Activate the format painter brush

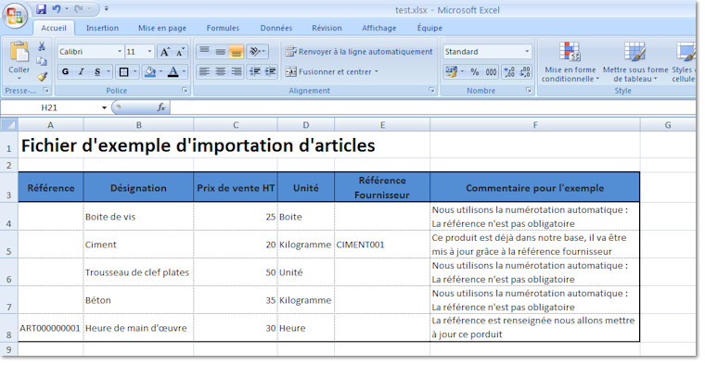click(42, 77)
